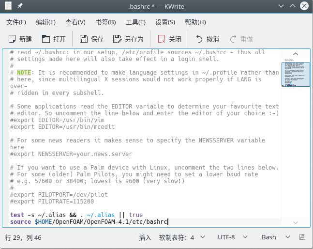Open the 书签(B) menu

[105, 22]
